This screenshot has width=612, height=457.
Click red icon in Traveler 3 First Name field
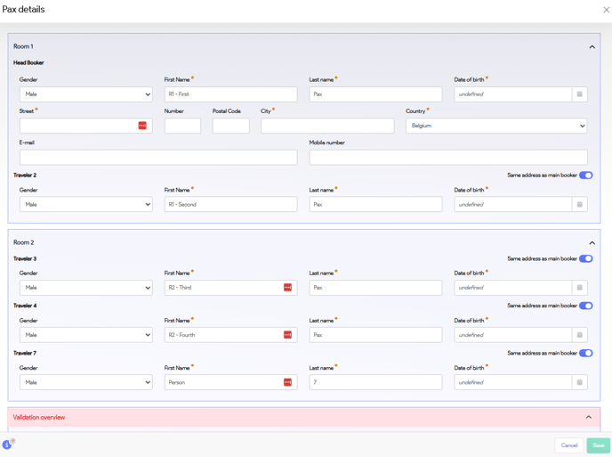(x=287, y=288)
